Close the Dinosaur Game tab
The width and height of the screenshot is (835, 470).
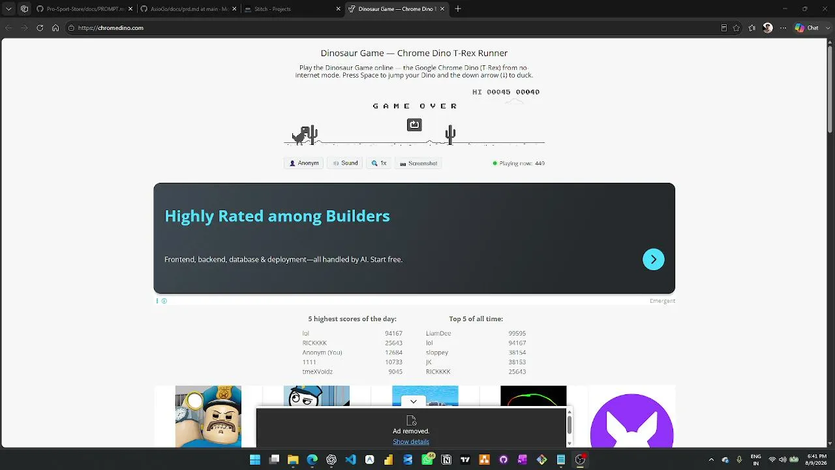[x=442, y=9]
